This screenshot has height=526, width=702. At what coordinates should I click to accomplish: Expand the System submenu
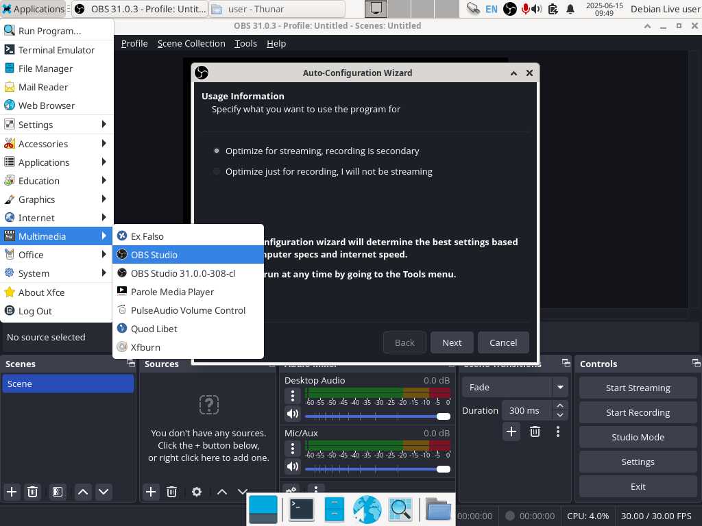pyautogui.click(x=56, y=273)
